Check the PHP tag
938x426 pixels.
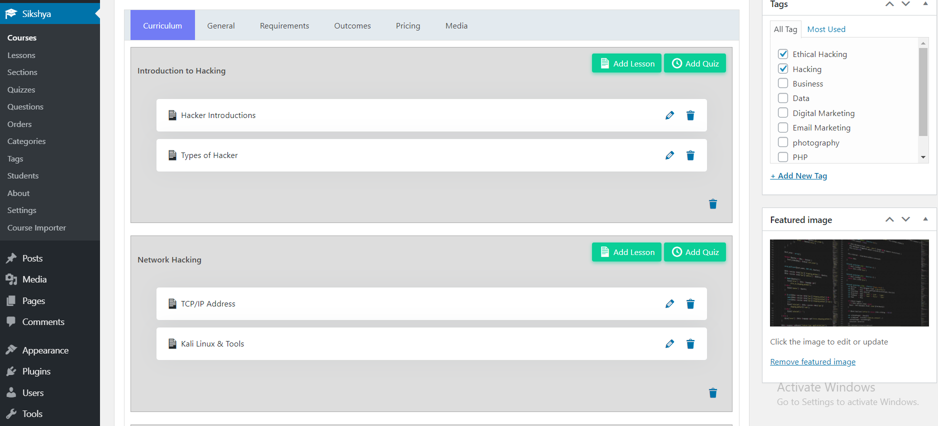tap(783, 157)
